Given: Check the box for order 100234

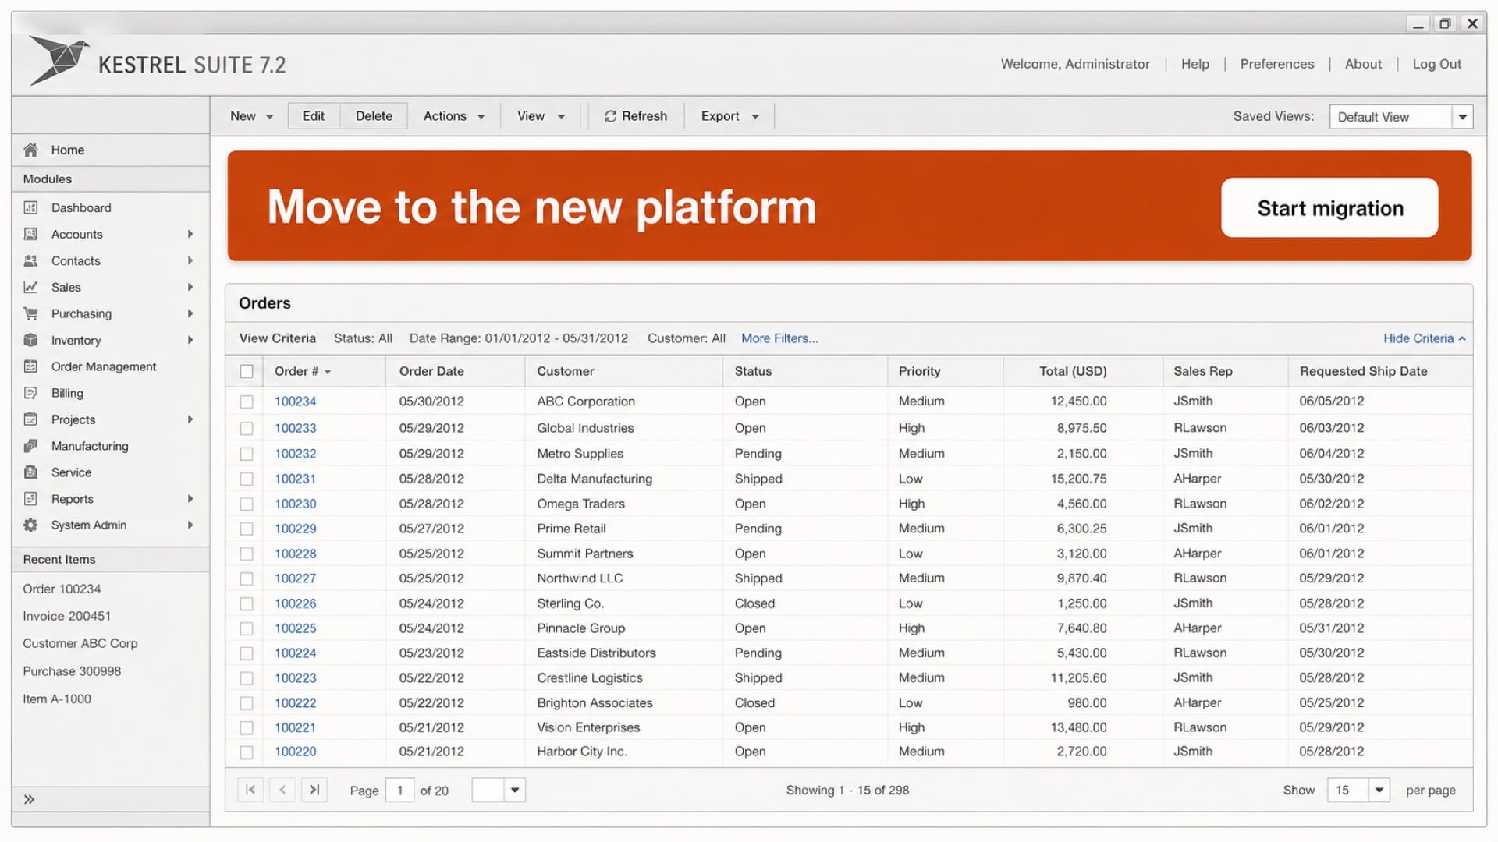Looking at the screenshot, I should coord(247,402).
